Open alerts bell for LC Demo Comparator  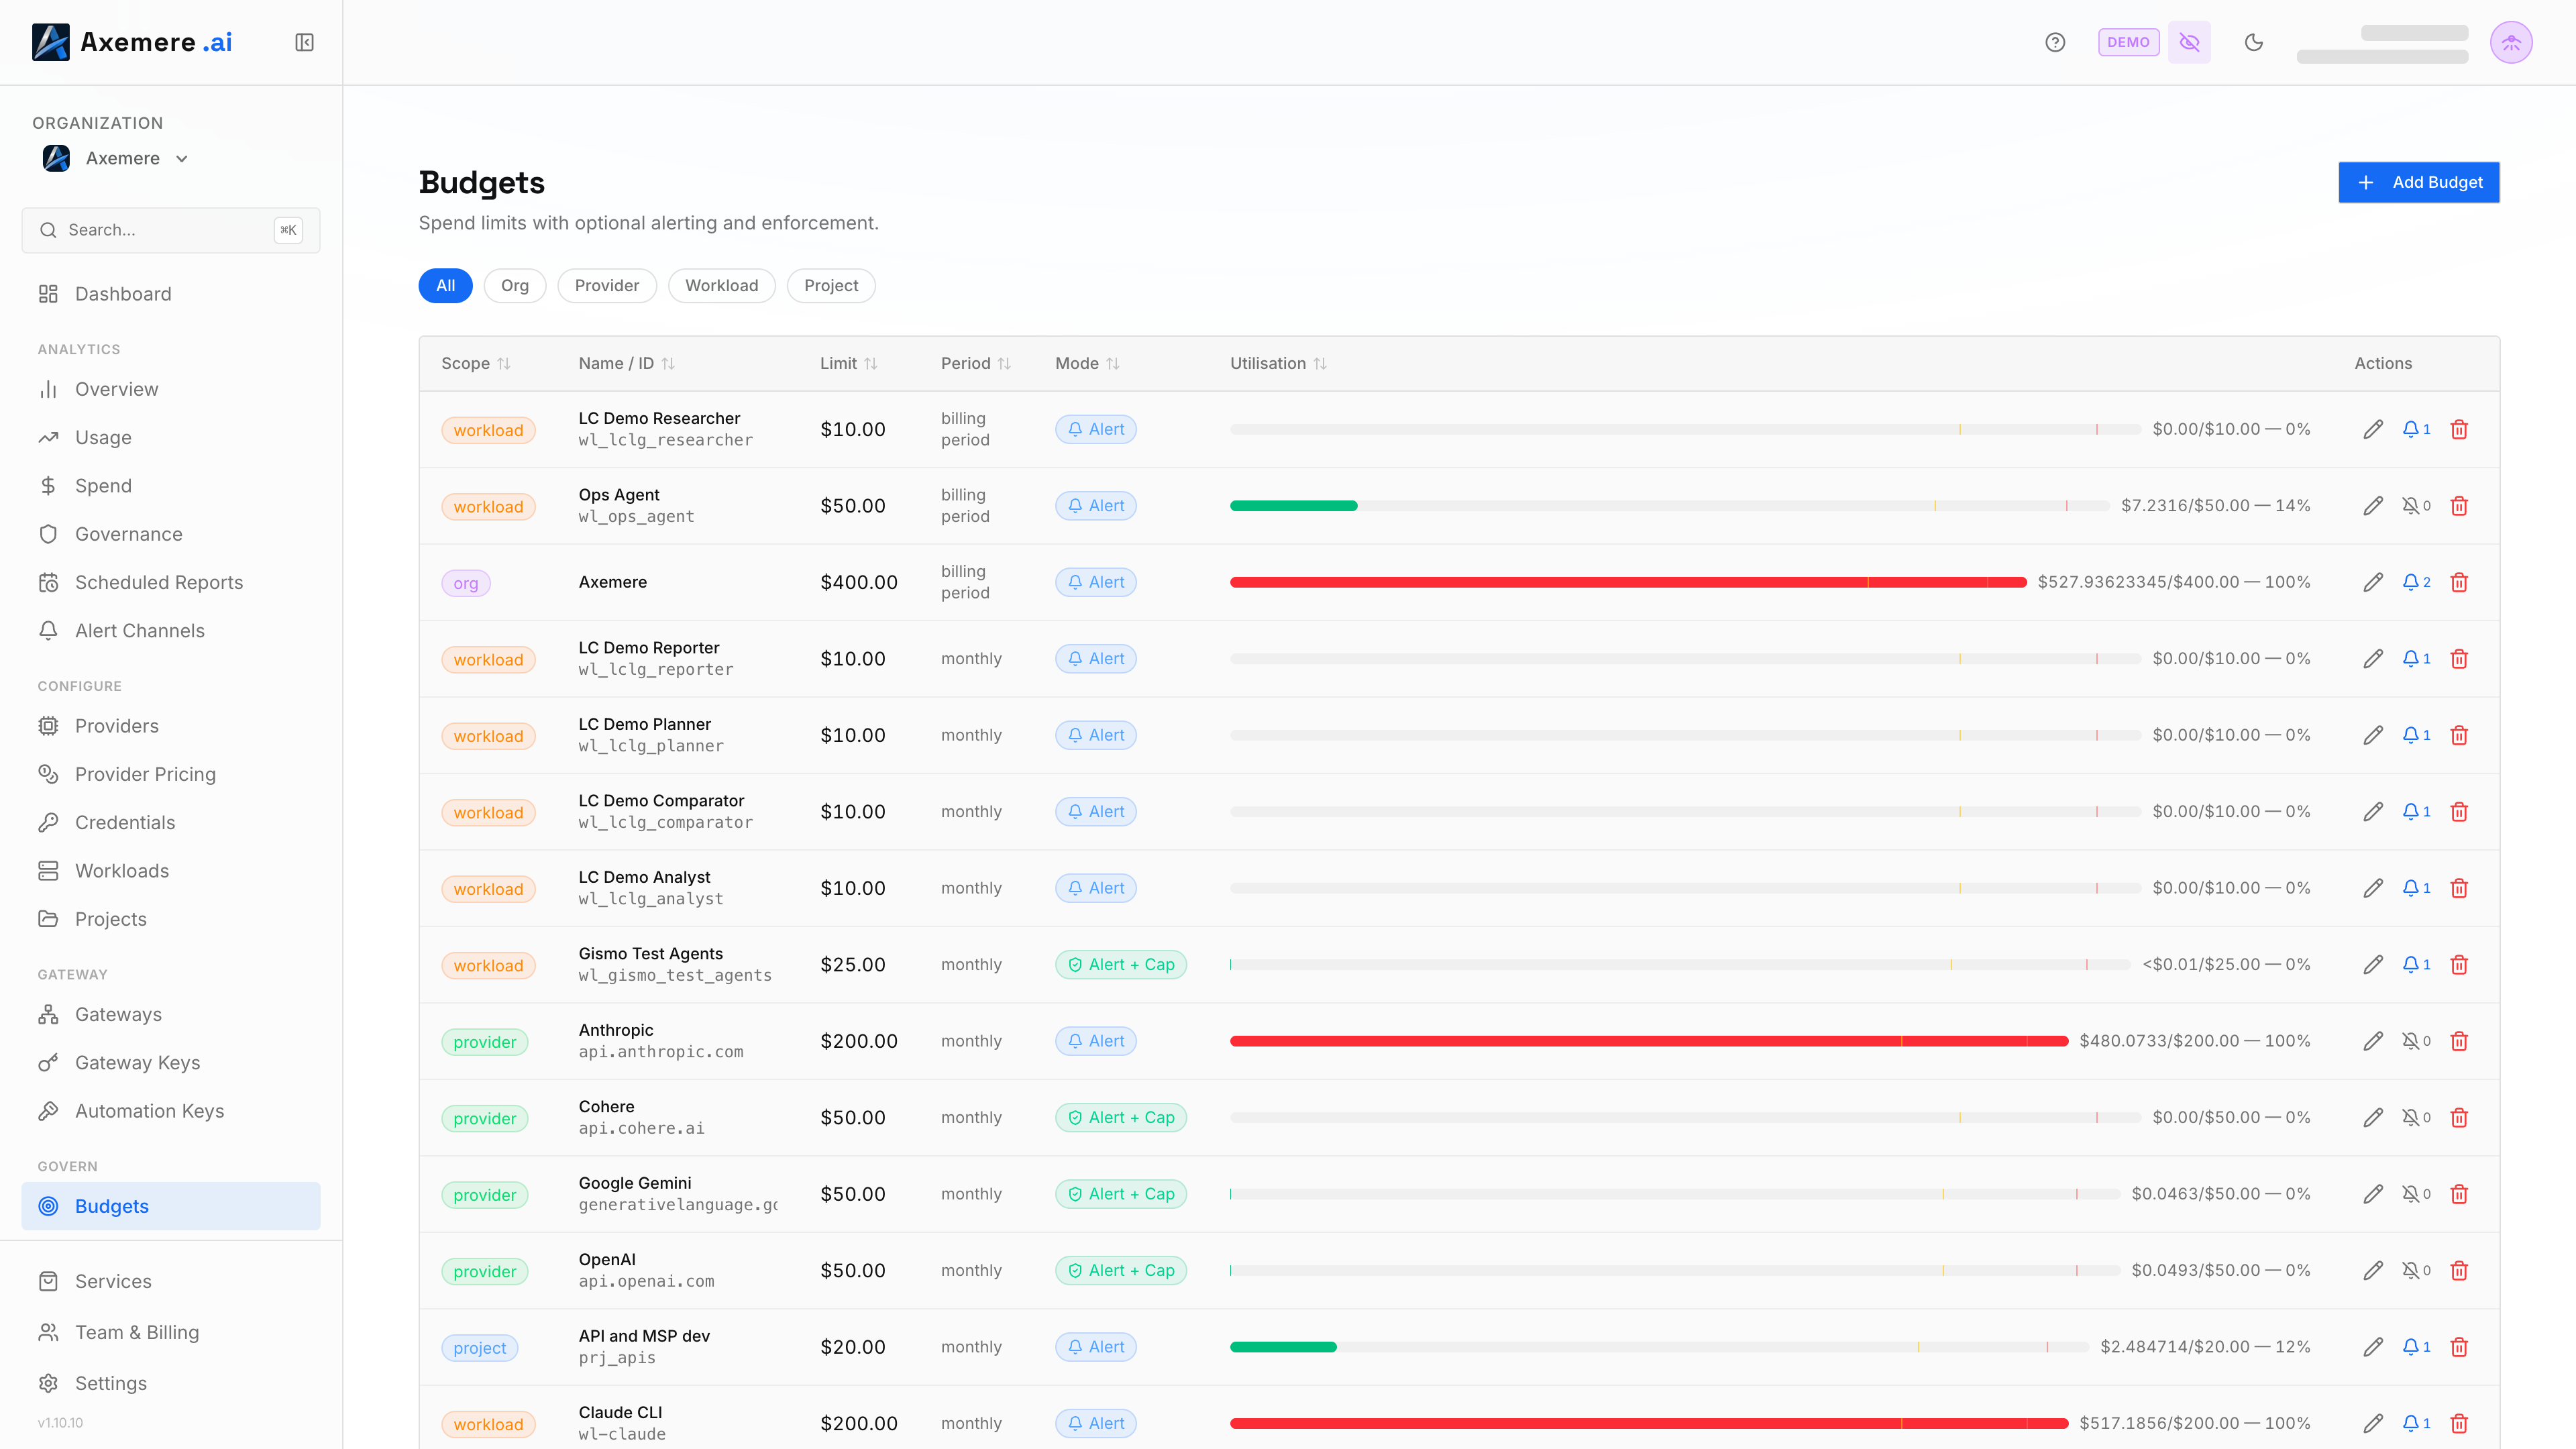[x=2416, y=812]
